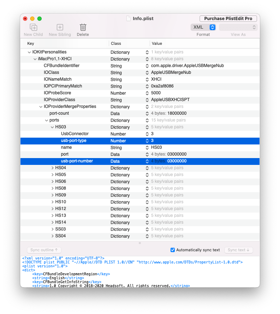Close the Info.plist window
This screenshot has width=280, height=314.
[25, 19]
